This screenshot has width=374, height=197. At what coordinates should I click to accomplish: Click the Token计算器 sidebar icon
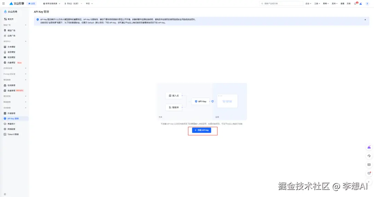(5, 134)
